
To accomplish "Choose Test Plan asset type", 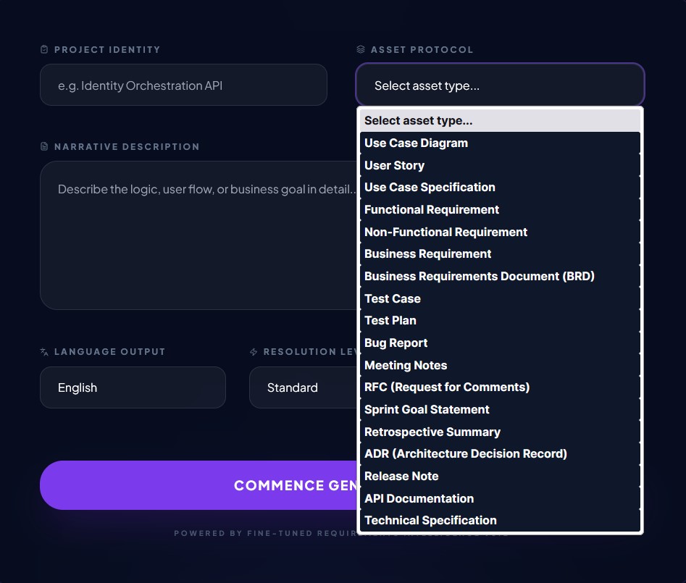I will [x=390, y=320].
